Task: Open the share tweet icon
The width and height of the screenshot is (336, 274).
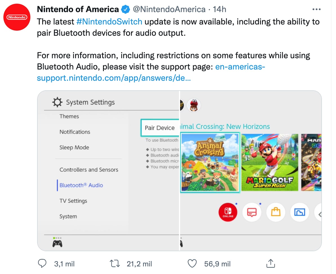Action: coord(270,264)
